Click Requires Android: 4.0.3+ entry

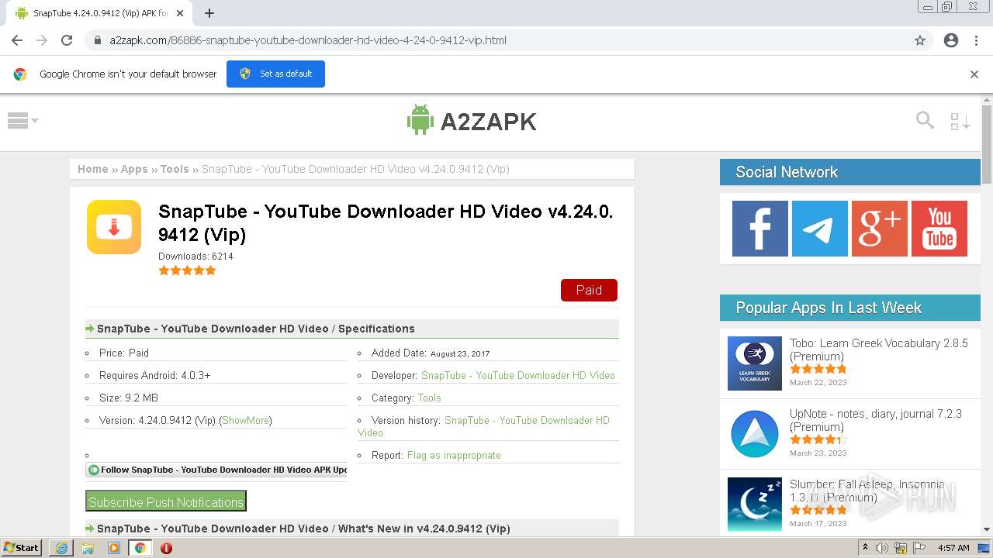155,375
